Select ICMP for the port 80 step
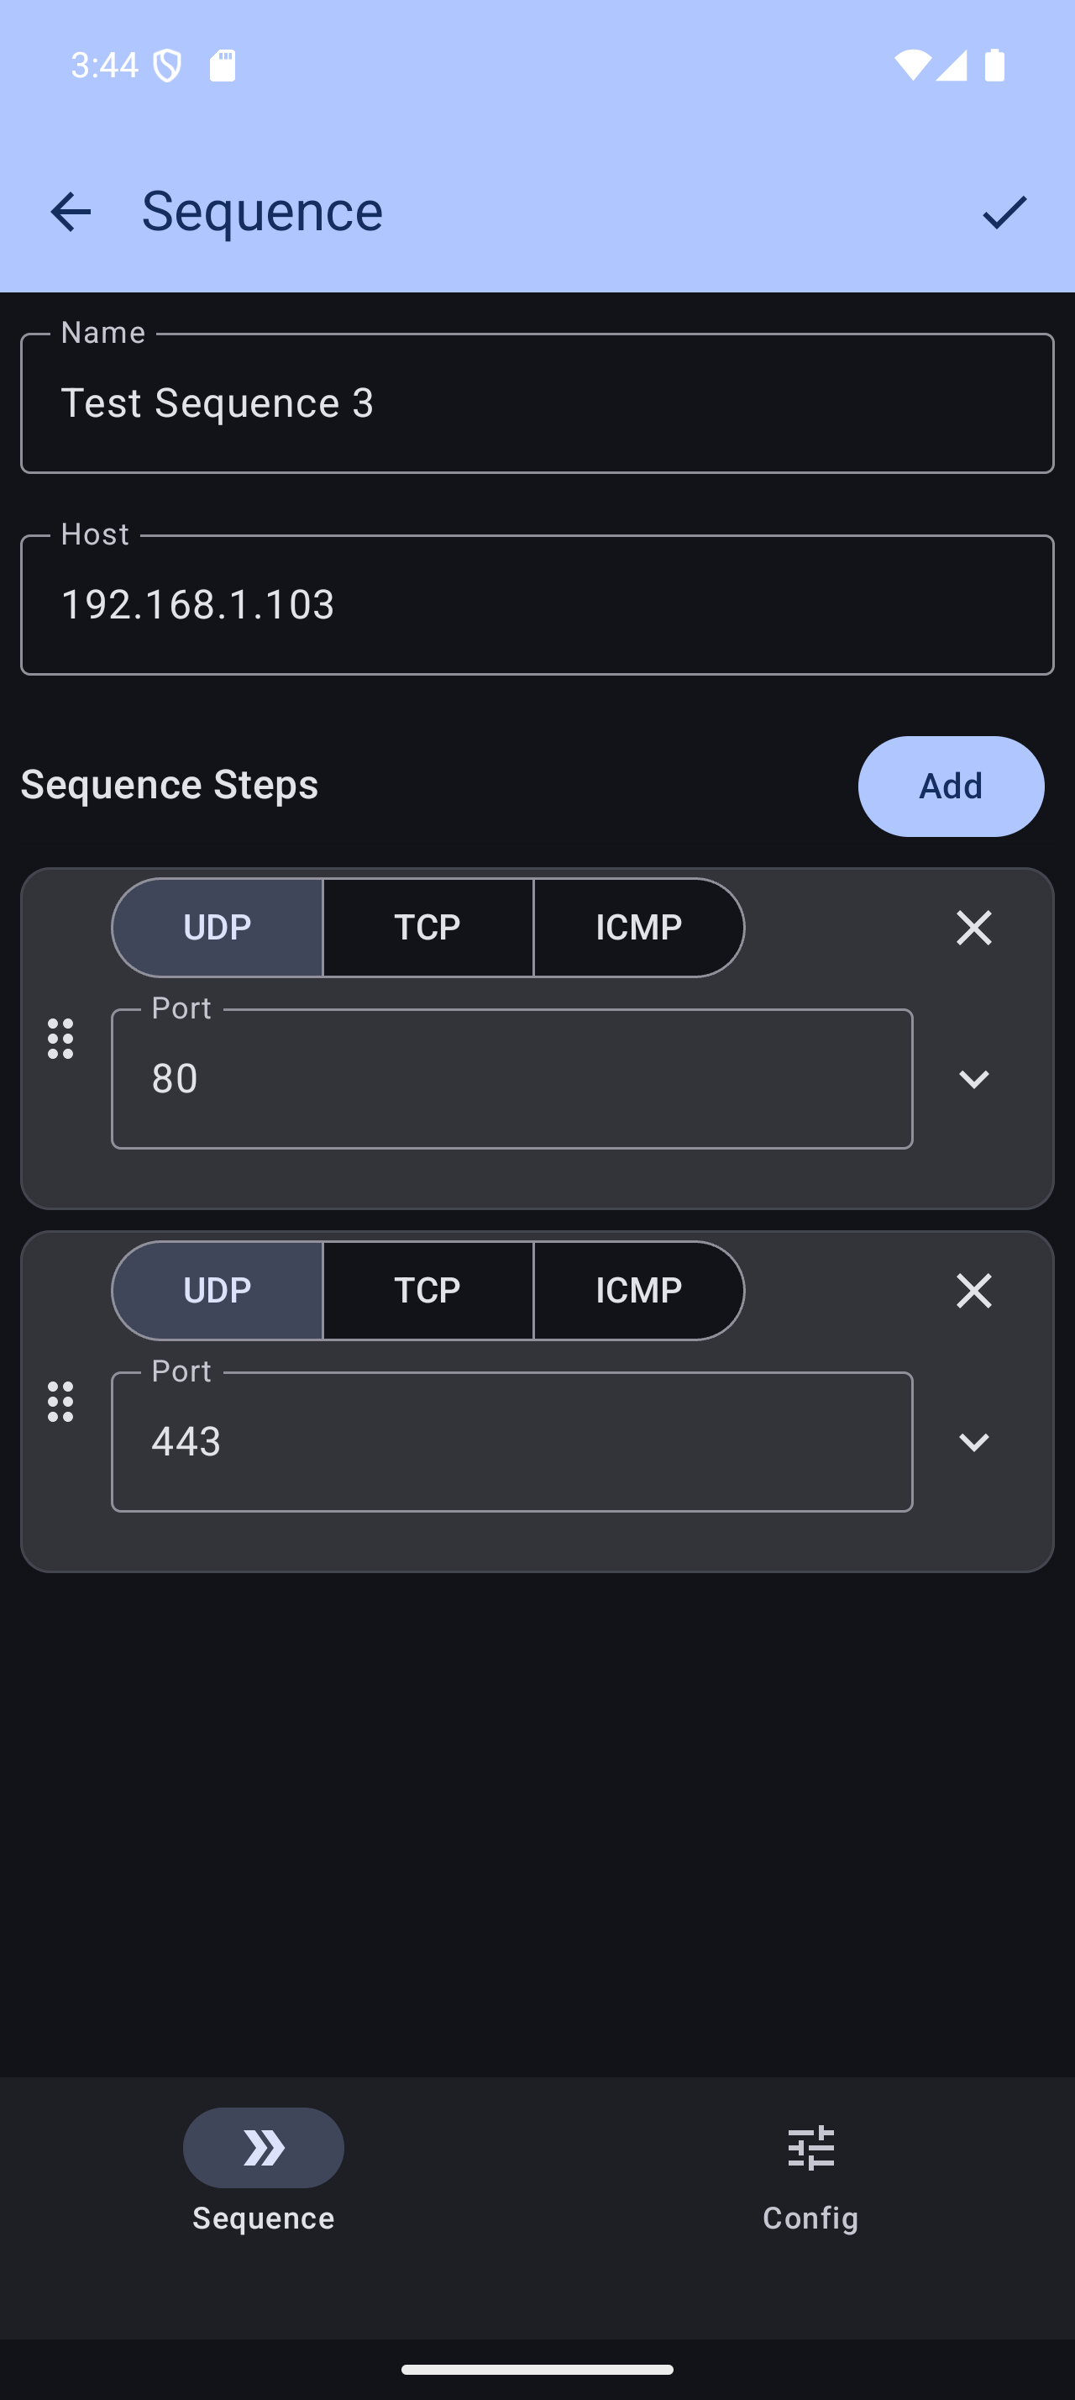 pyautogui.click(x=638, y=928)
